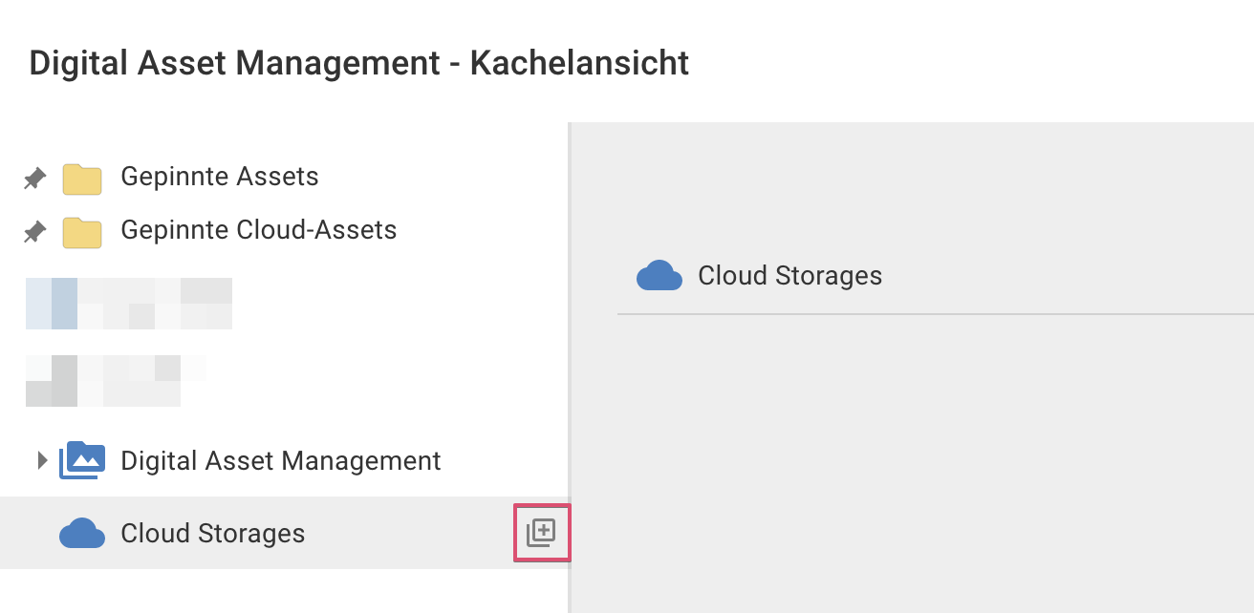Click the pin icon beside Gepinnte Cloud-Assets
Screen dimensions: 1254x613
tap(35, 231)
